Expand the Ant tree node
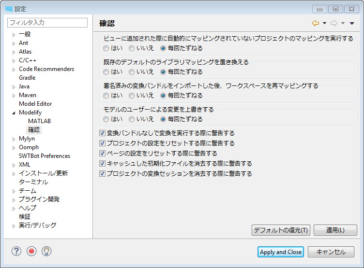364x268 pixels. click(14, 43)
